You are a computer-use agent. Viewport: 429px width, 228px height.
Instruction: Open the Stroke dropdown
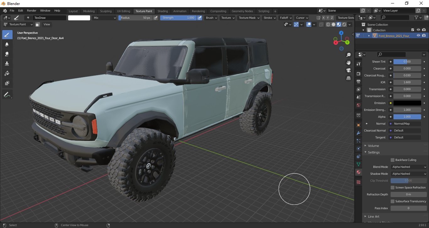click(x=269, y=18)
